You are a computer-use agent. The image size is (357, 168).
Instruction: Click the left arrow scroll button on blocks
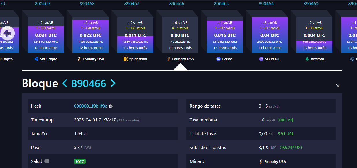coord(8,33)
